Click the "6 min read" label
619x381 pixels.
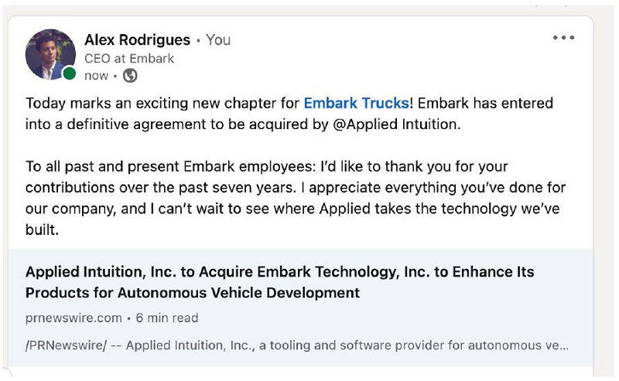167,318
